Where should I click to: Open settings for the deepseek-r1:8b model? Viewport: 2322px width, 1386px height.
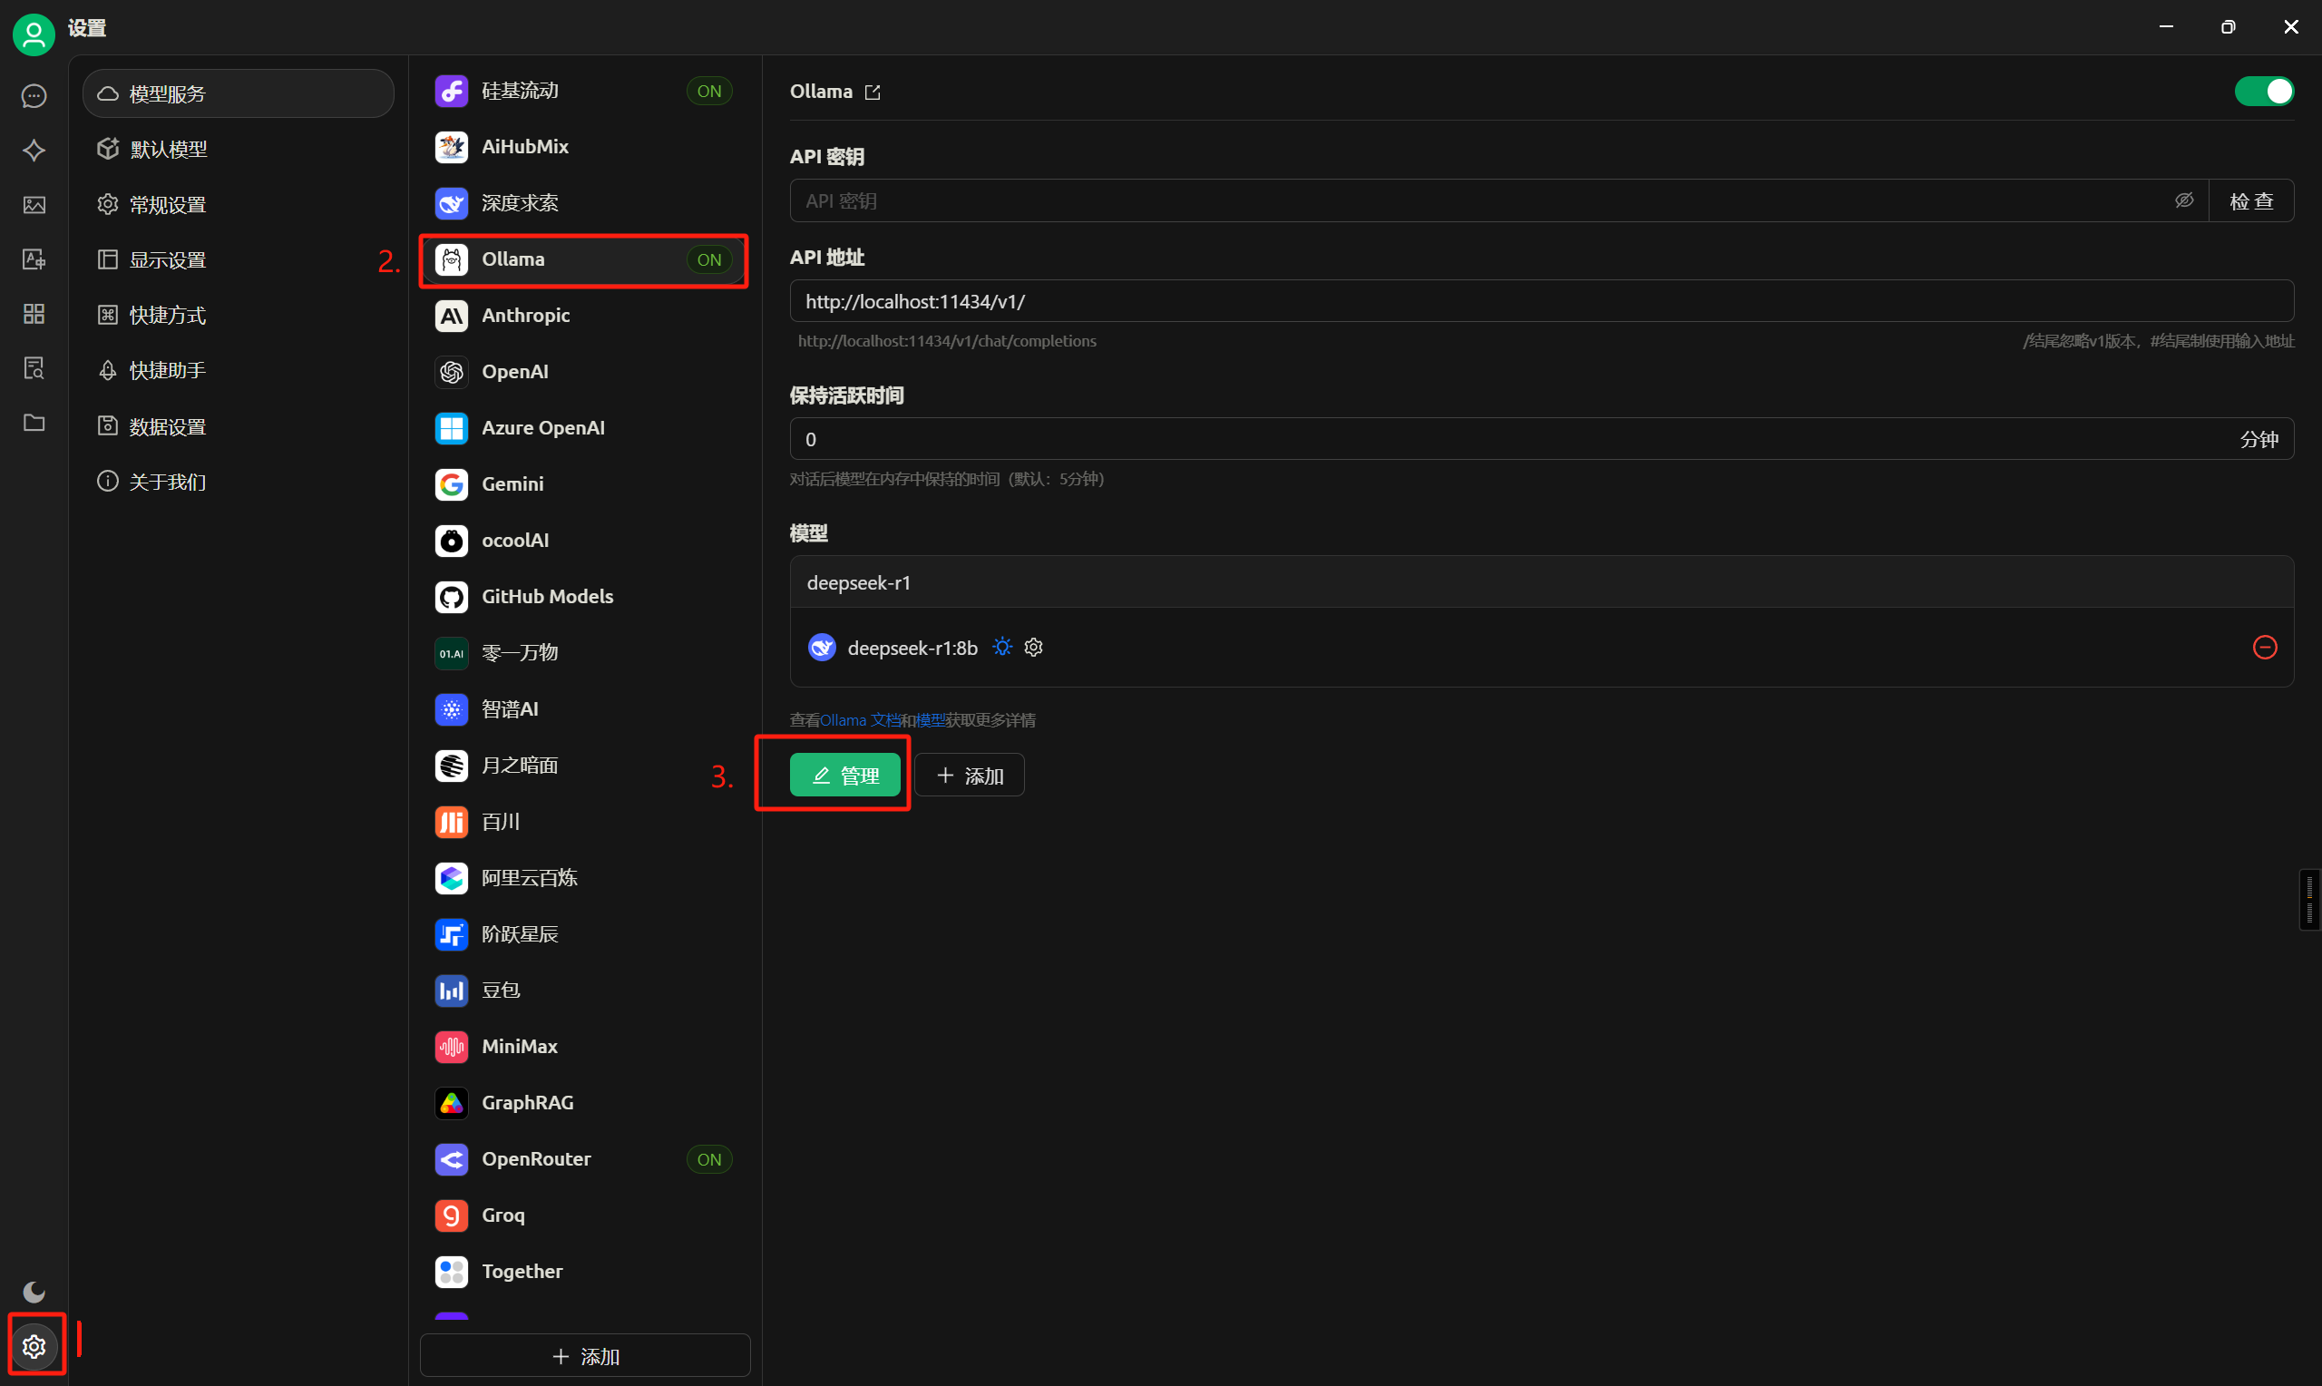click(1033, 648)
